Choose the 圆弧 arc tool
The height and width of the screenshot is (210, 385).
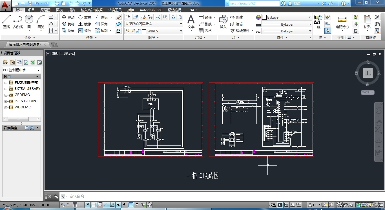click(41, 22)
